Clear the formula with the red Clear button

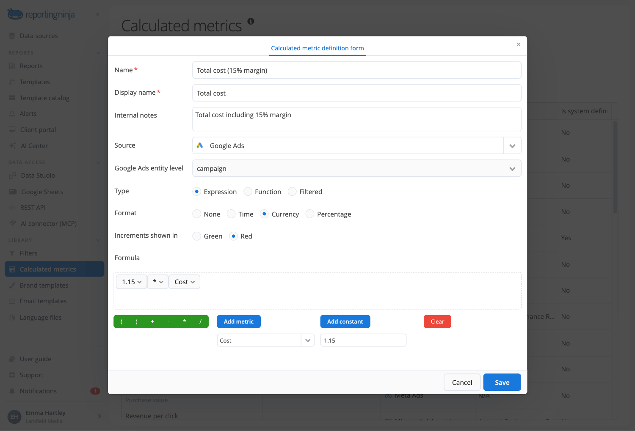coord(437,321)
